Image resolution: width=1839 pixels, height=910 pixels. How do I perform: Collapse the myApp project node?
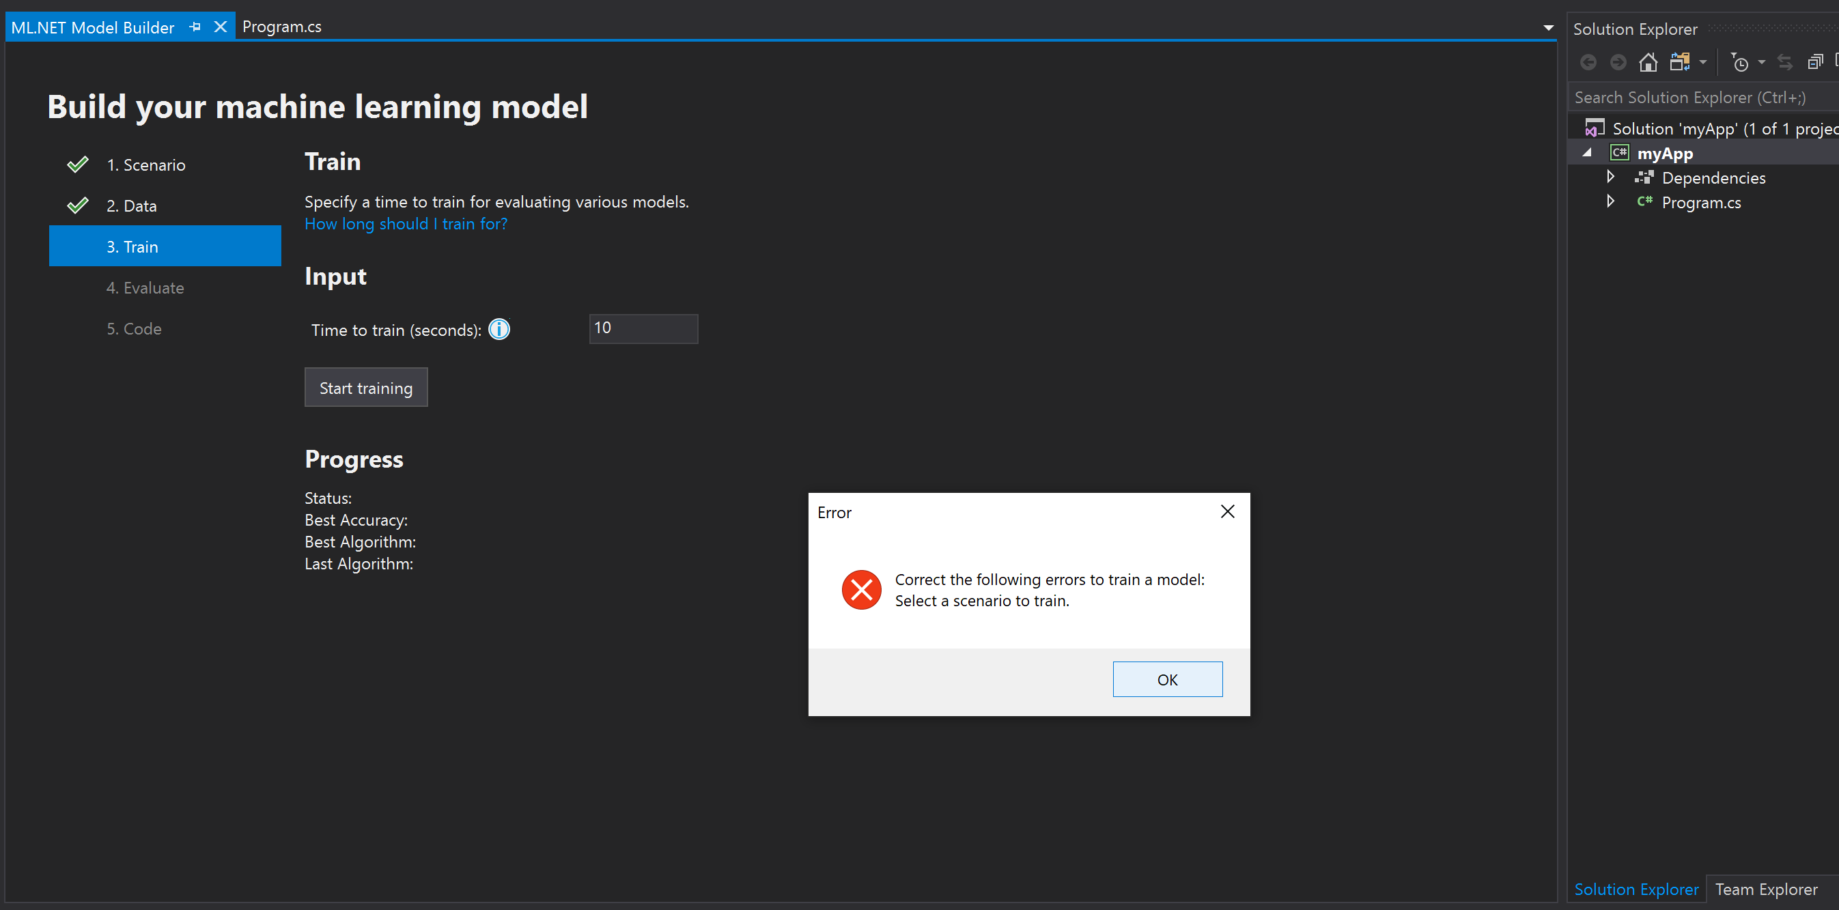(x=1588, y=152)
